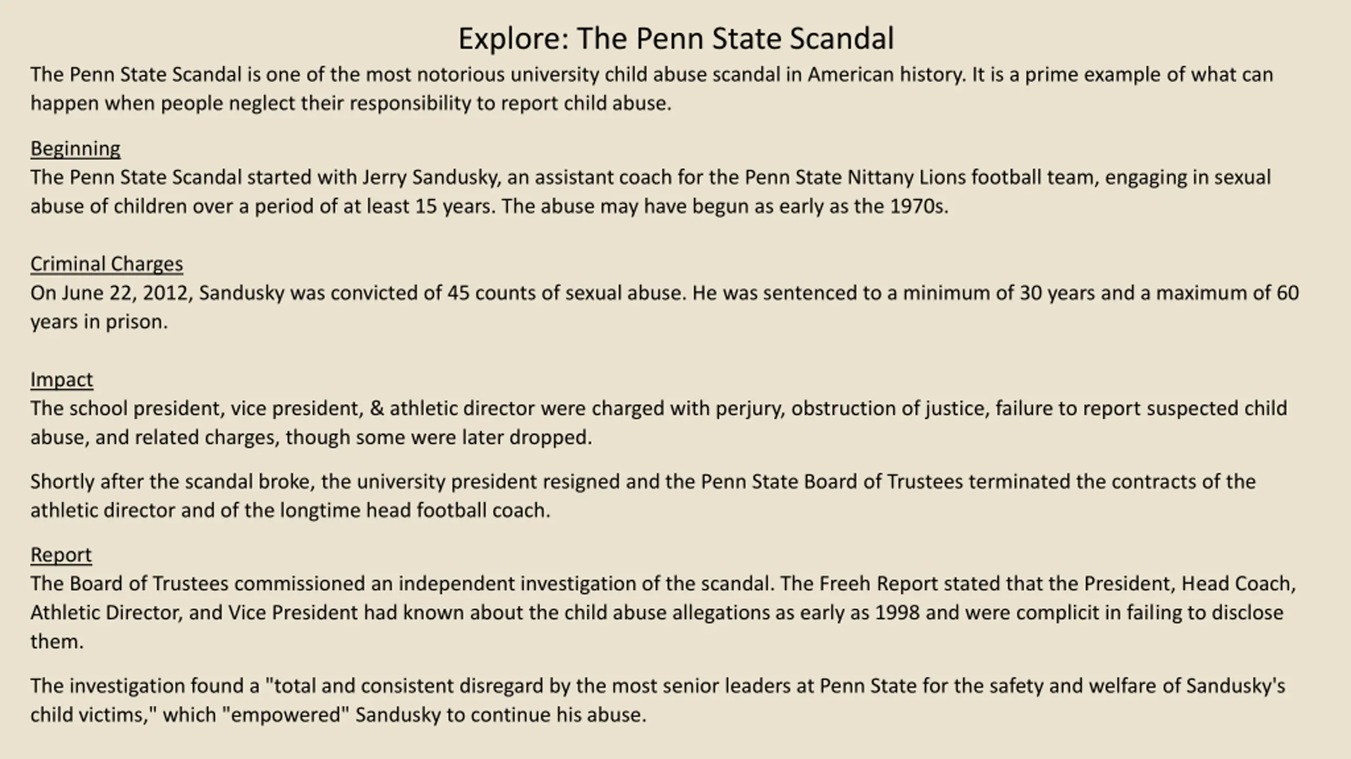The image size is (1351, 759).
Task: Click the underlined "Impact" heading
Action: [61, 379]
